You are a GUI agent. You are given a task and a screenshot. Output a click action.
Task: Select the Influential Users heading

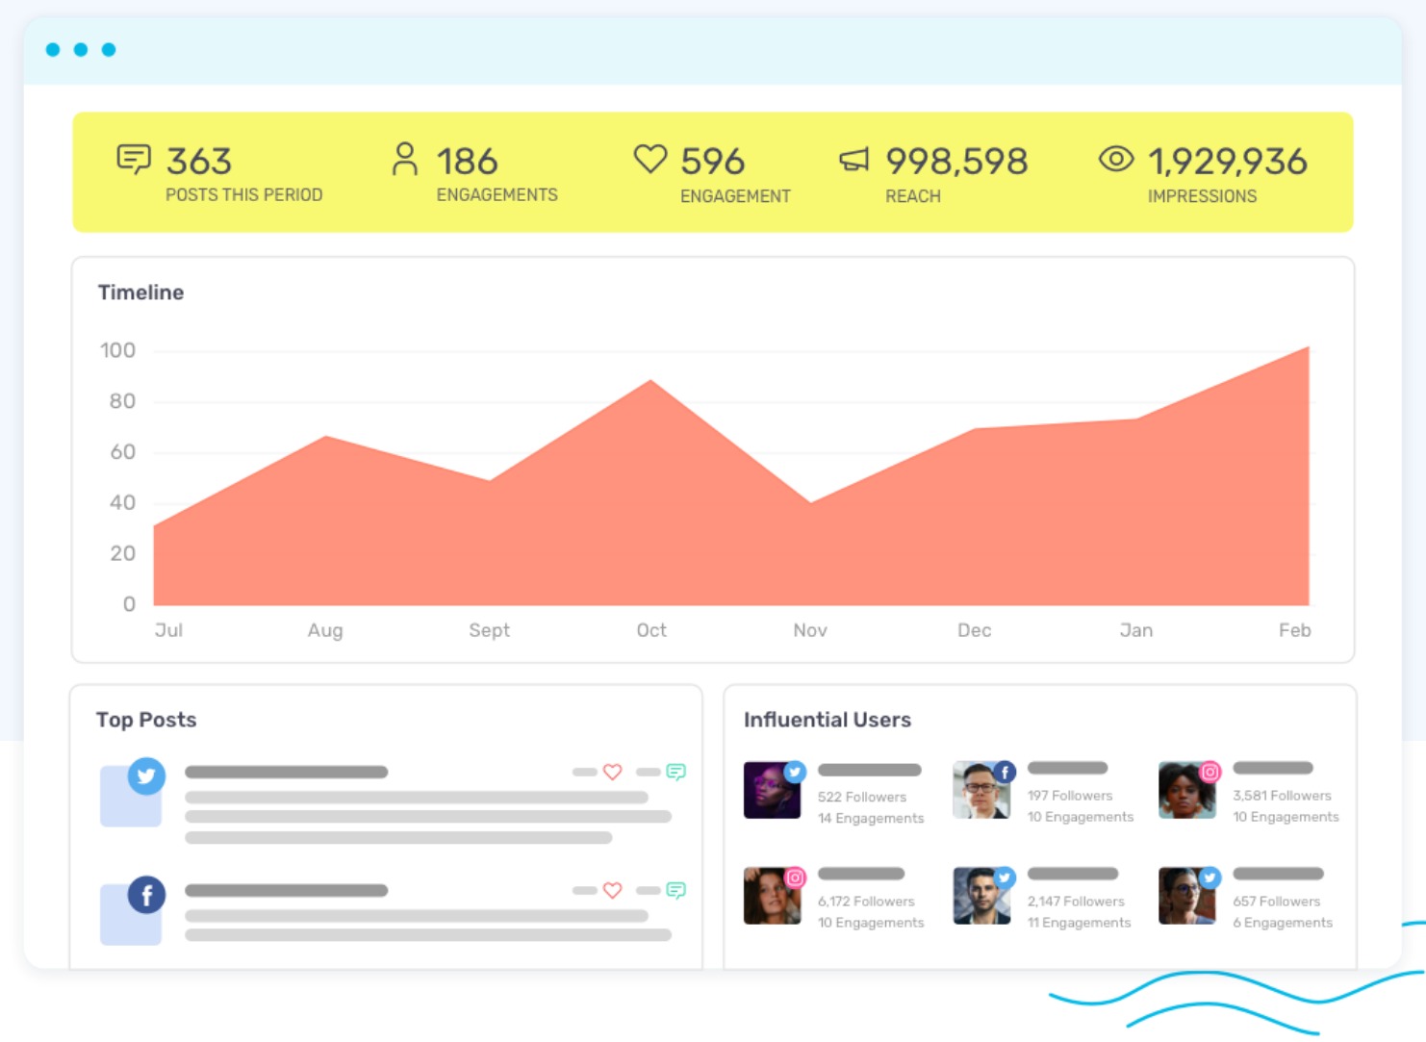[x=828, y=720]
